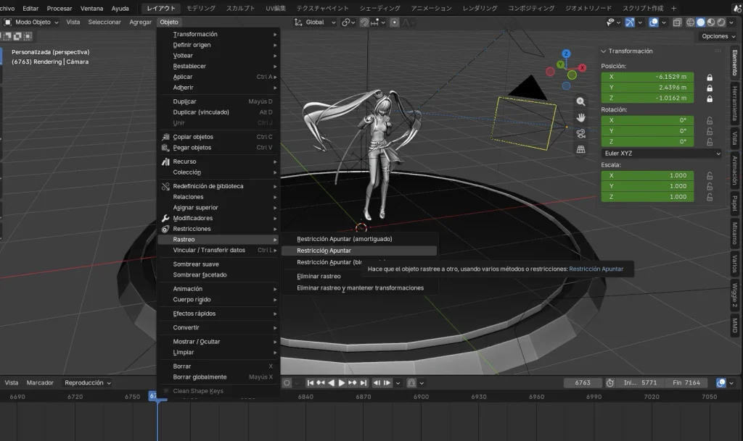Play animation forward
The height and width of the screenshot is (441, 743).
point(342,383)
